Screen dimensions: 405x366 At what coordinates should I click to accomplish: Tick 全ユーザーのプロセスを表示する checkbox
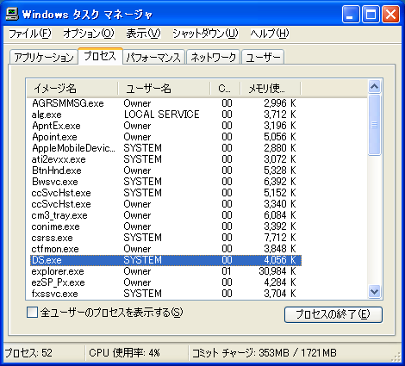pos(32,313)
